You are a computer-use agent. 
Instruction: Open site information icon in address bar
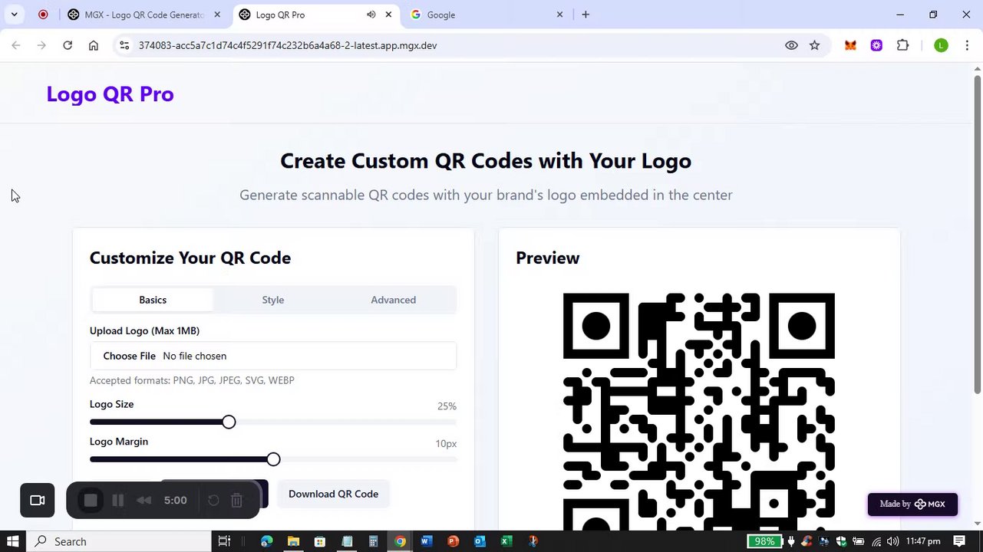124,45
